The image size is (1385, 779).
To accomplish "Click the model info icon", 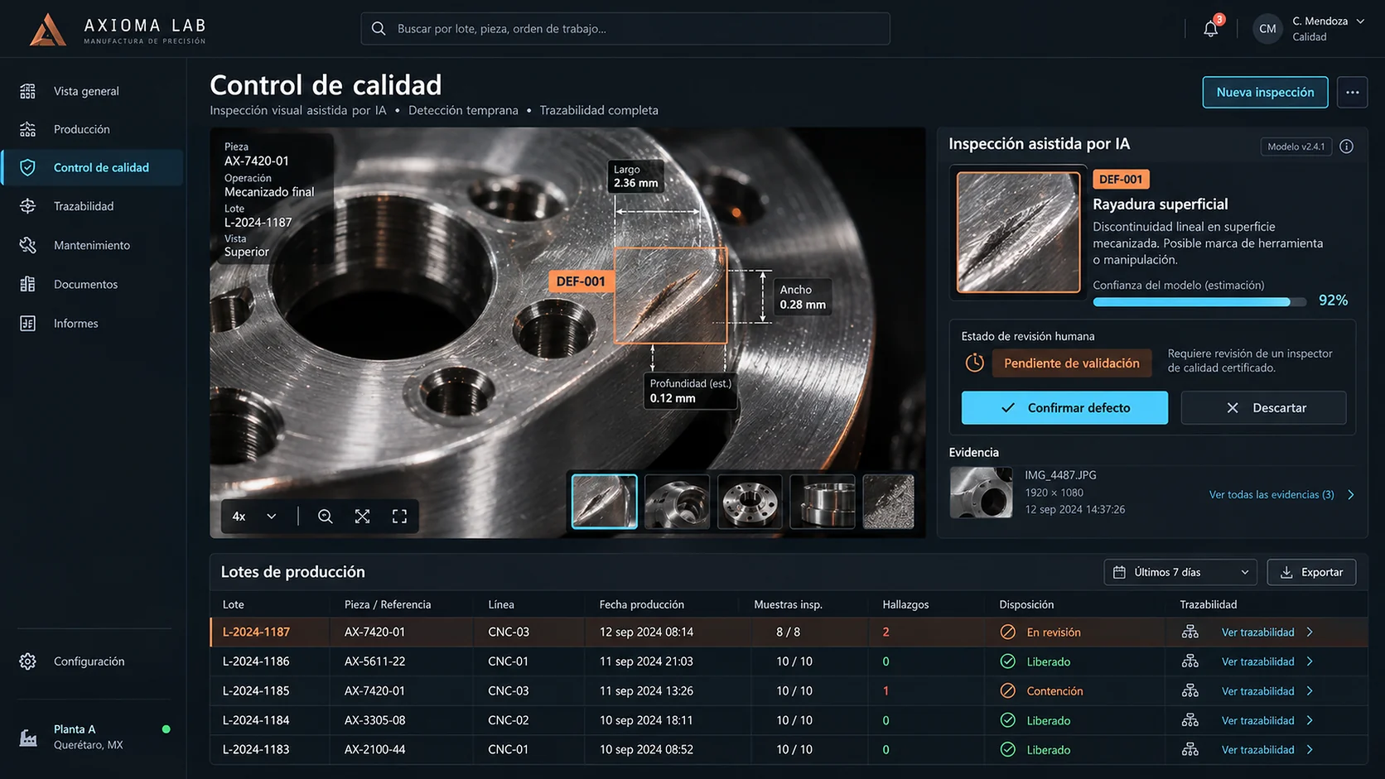I will point(1347,147).
